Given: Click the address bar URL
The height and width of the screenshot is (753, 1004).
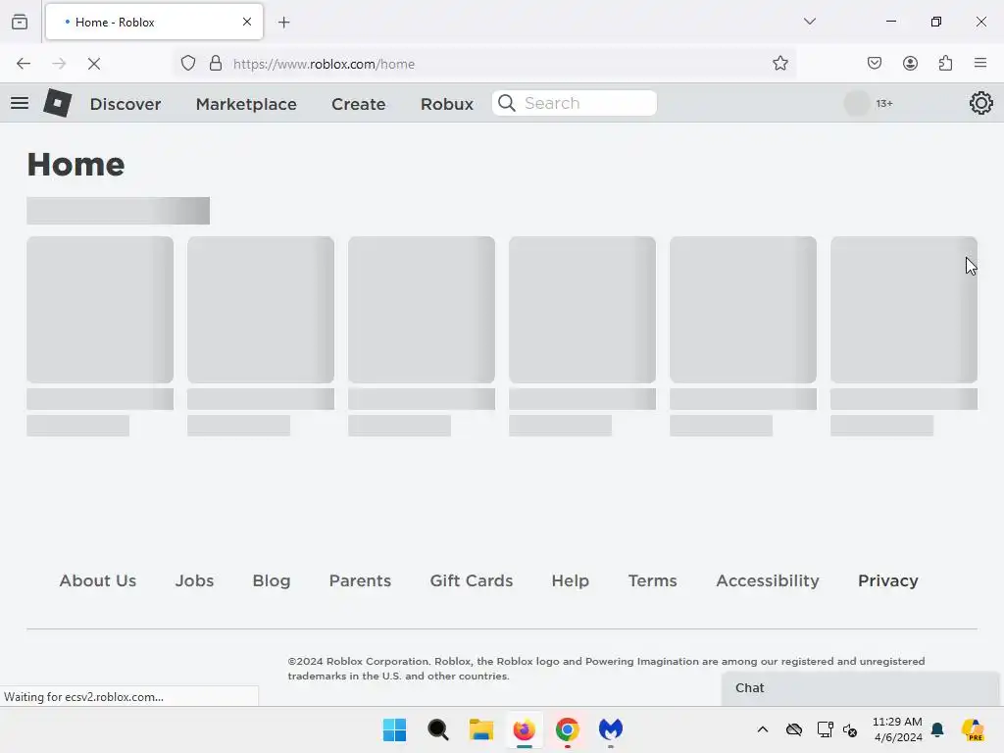Looking at the screenshot, I should pos(324,64).
